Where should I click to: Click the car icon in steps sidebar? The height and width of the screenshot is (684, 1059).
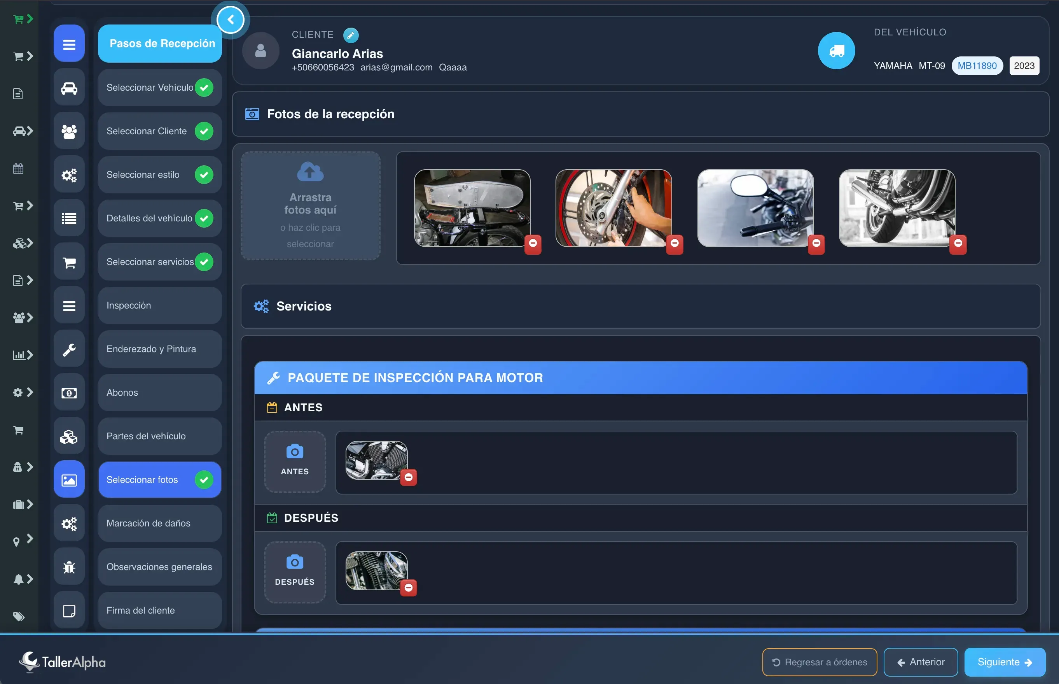[x=69, y=88]
